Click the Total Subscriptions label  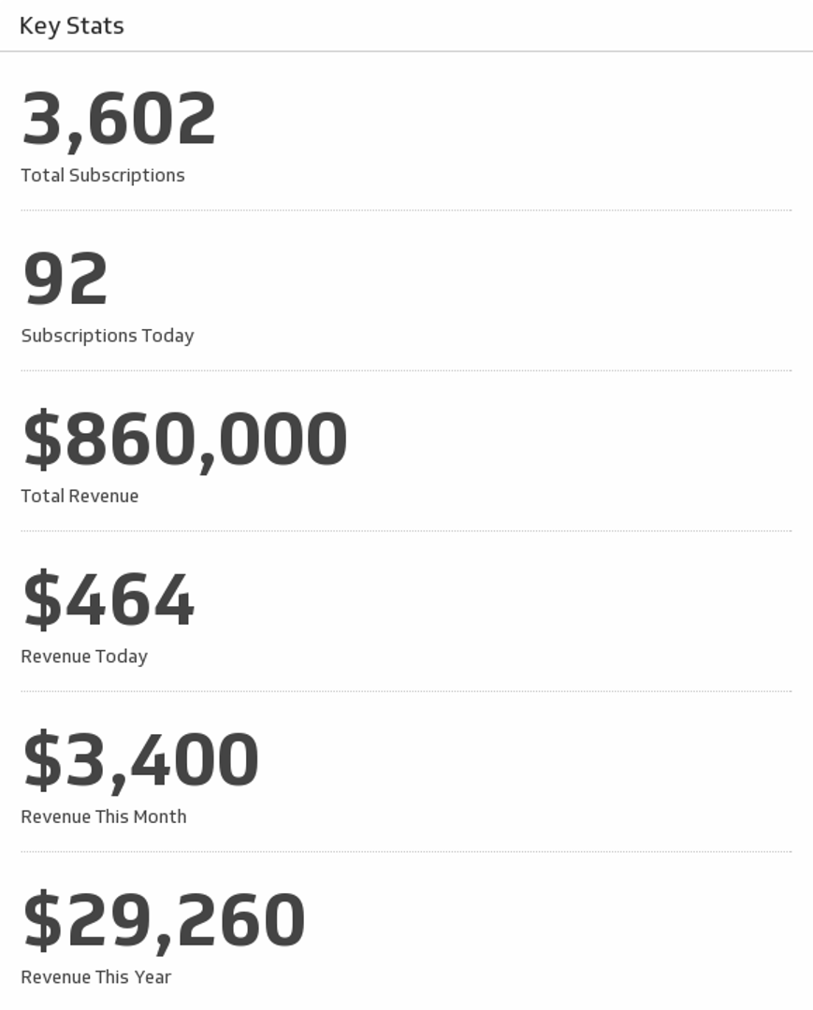tap(103, 175)
